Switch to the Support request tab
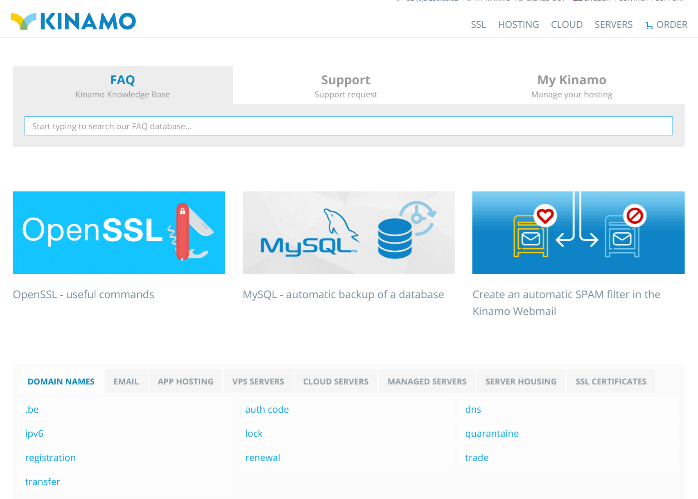The image size is (698, 499). 346,85
